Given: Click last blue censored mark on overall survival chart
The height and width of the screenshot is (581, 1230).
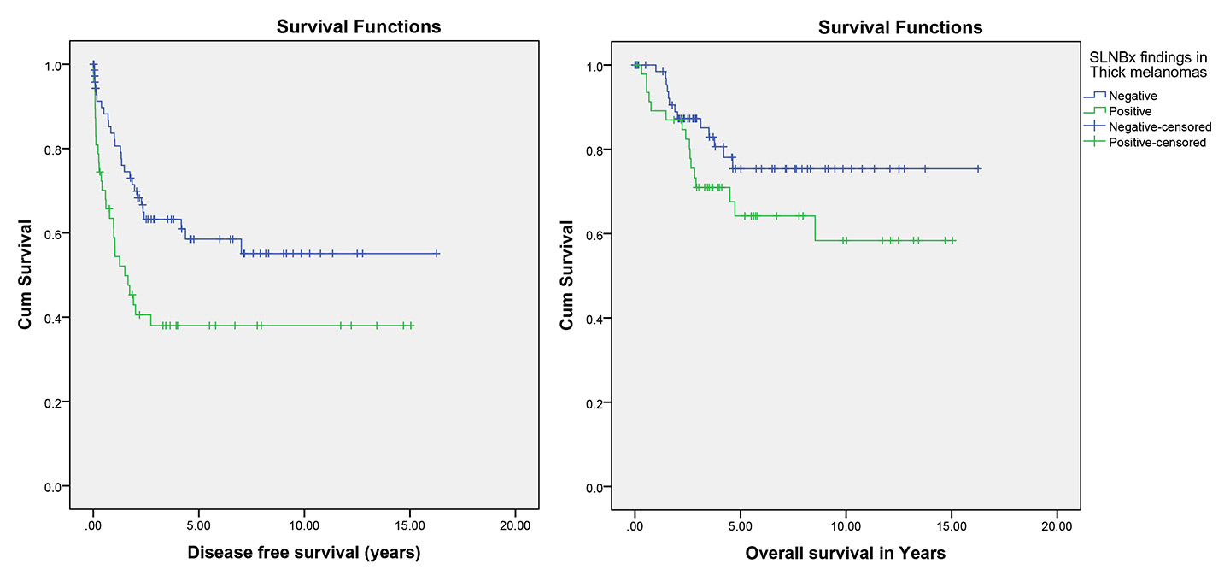Looking at the screenshot, I should (978, 169).
